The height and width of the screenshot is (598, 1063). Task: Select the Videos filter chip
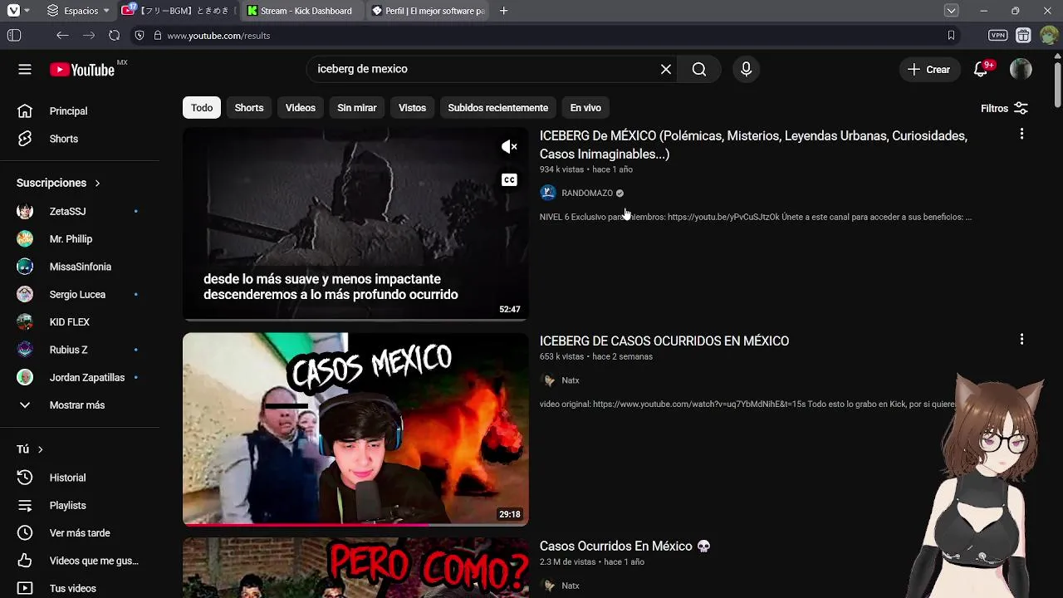pyautogui.click(x=301, y=108)
